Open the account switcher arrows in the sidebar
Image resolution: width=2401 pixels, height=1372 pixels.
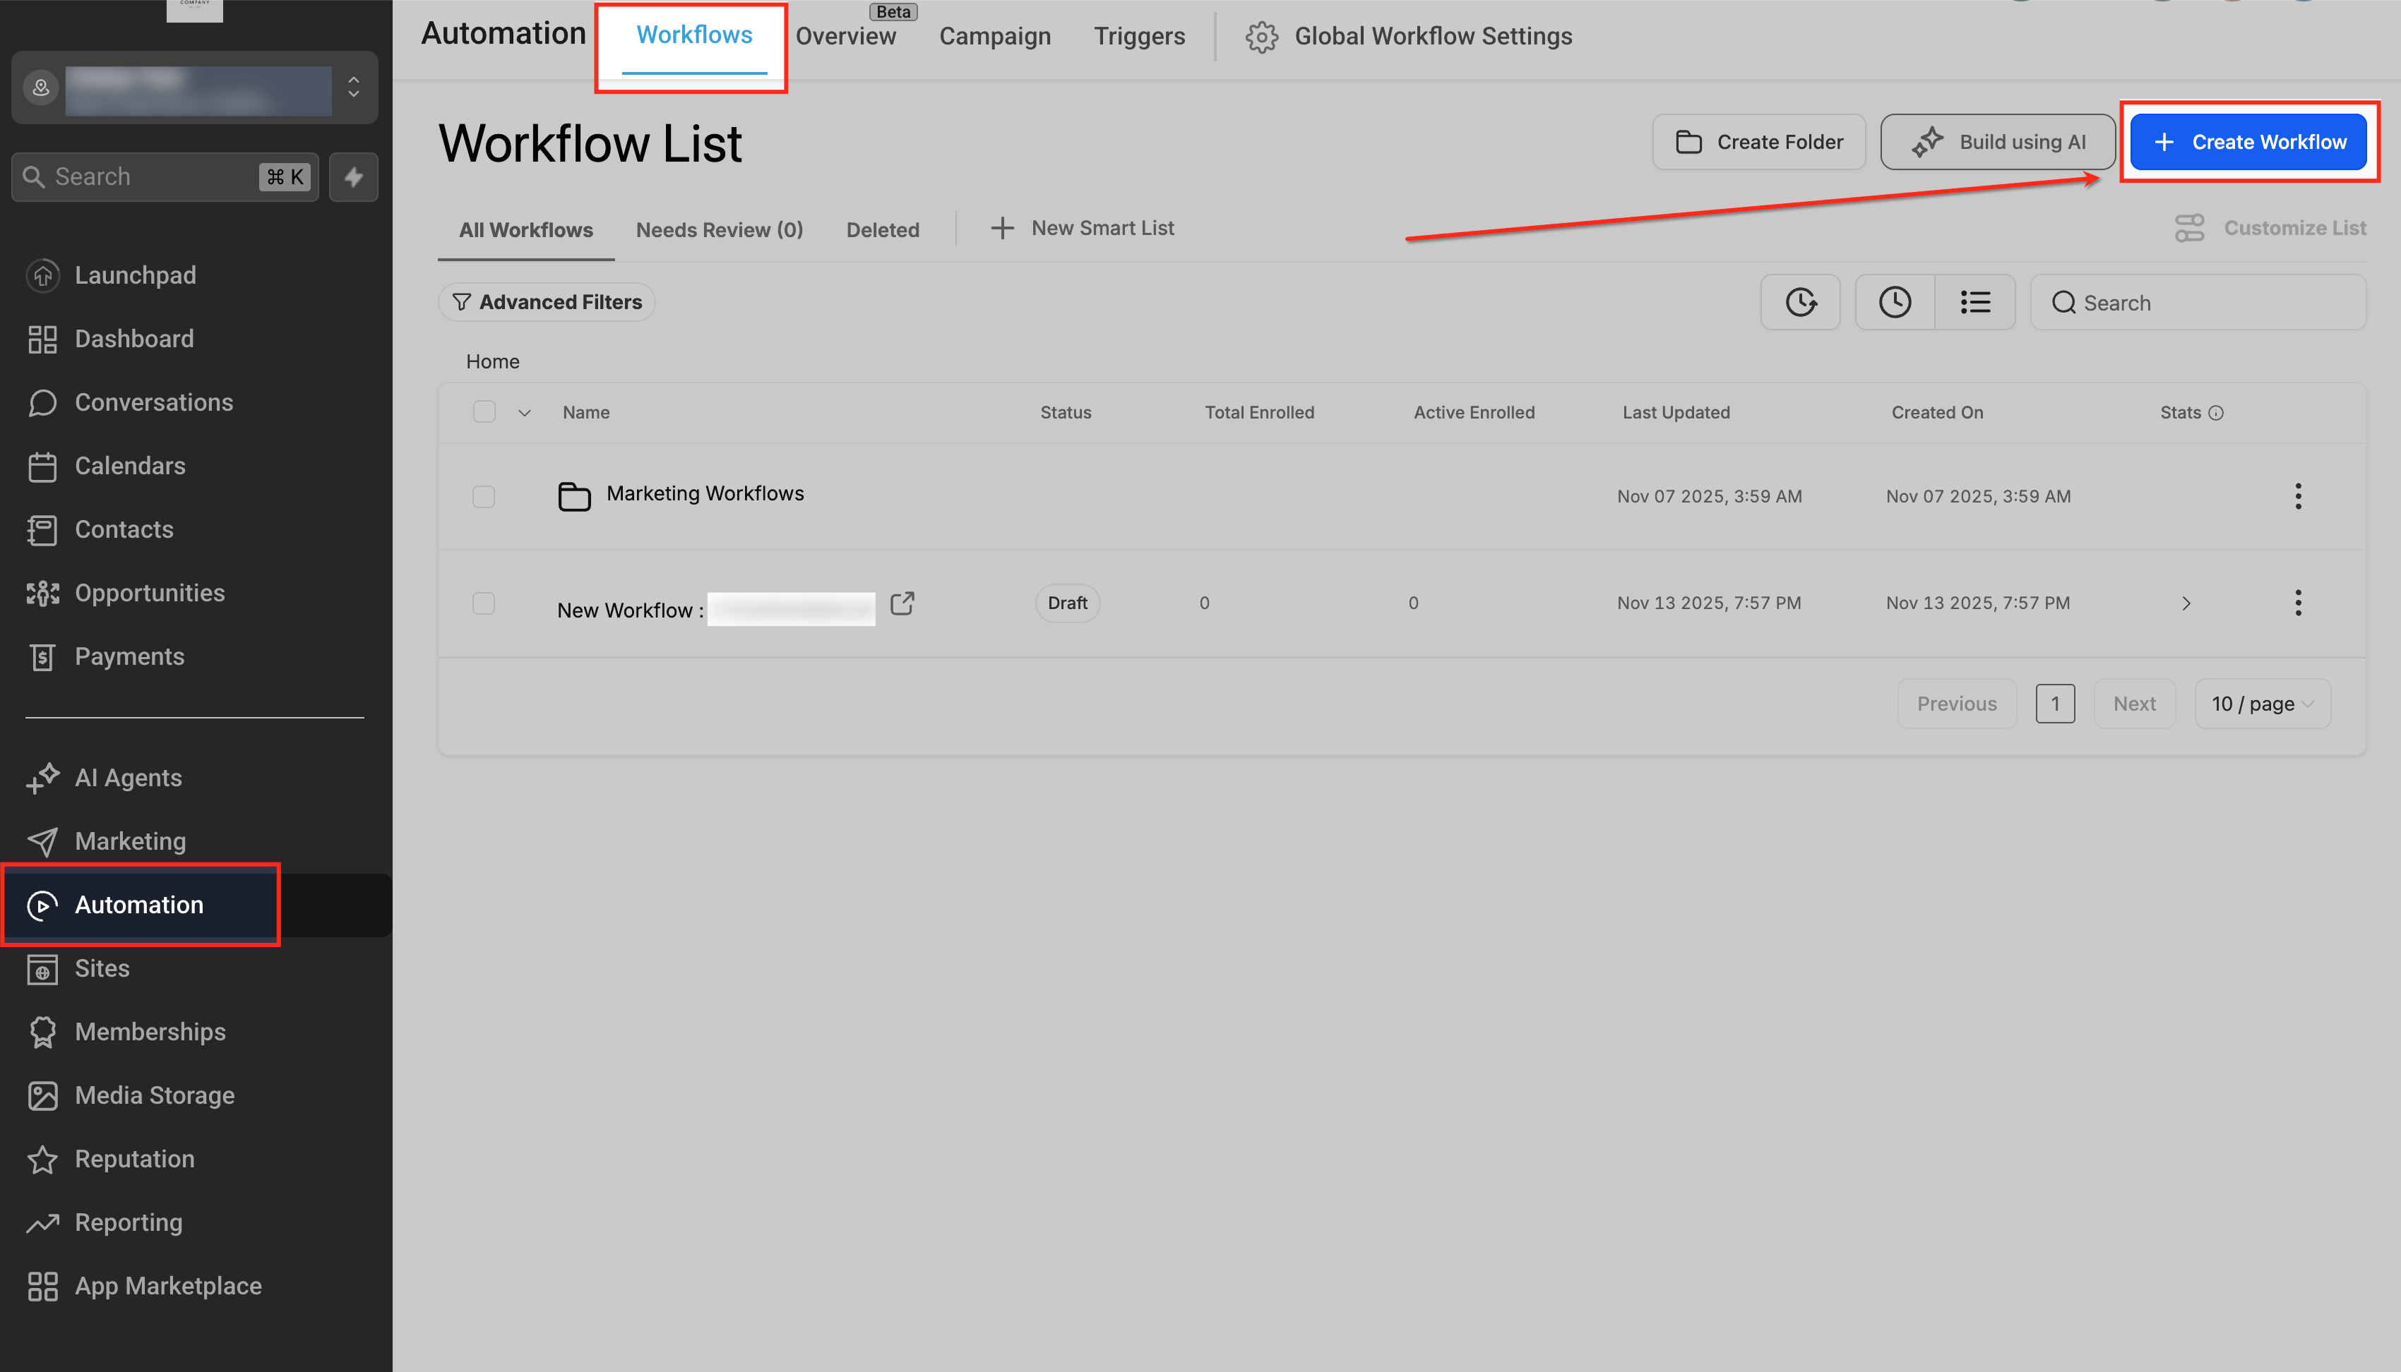354,87
